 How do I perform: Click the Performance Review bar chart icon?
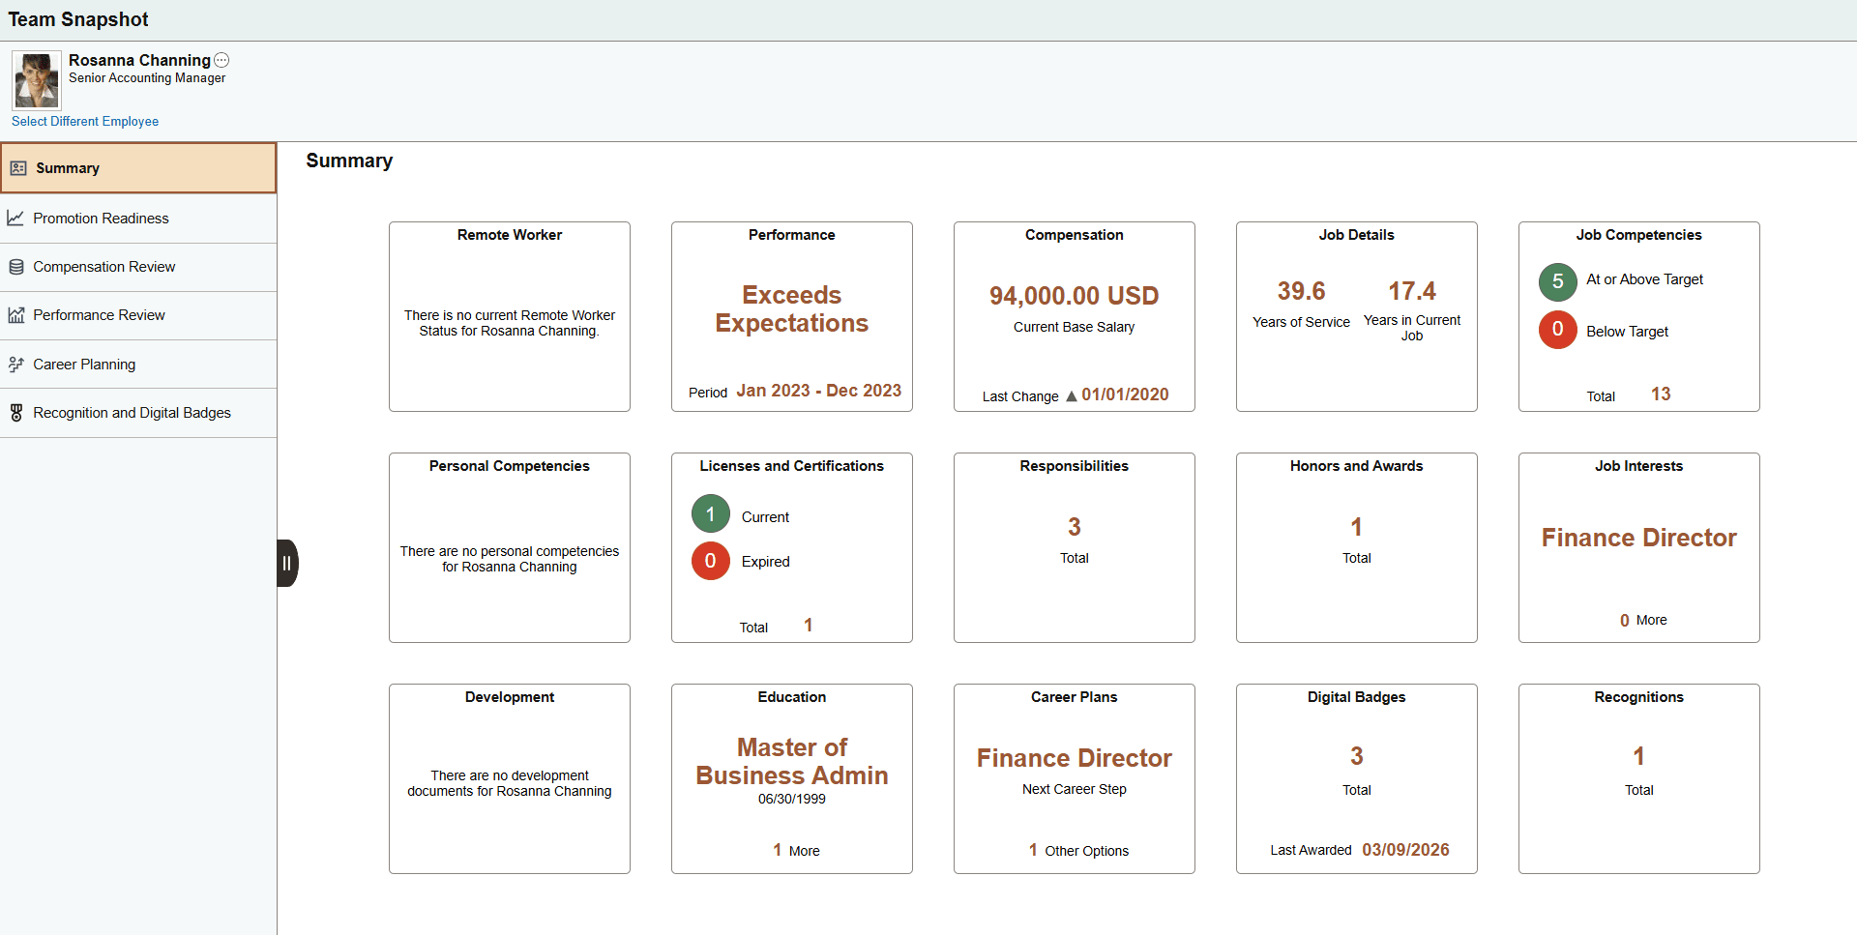point(16,315)
